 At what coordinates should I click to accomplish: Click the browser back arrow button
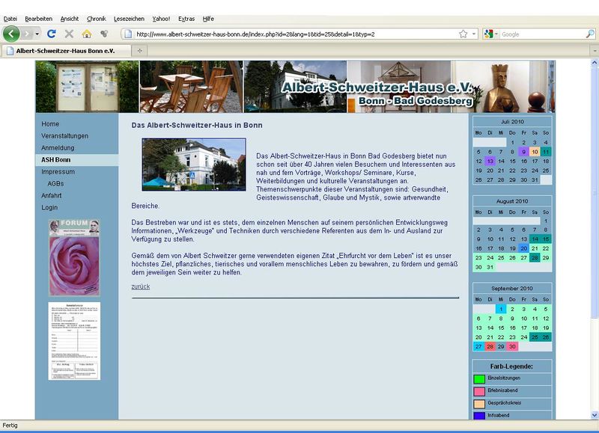coord(11,34)
